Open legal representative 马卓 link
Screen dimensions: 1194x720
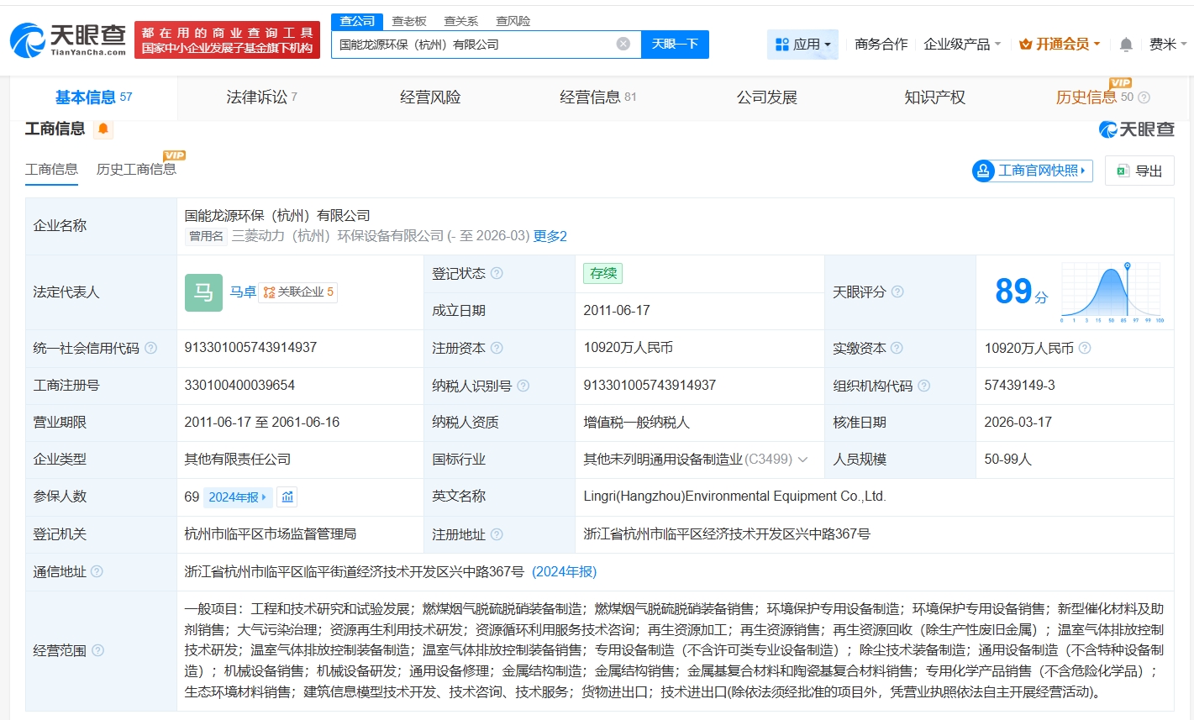[243, 292]
